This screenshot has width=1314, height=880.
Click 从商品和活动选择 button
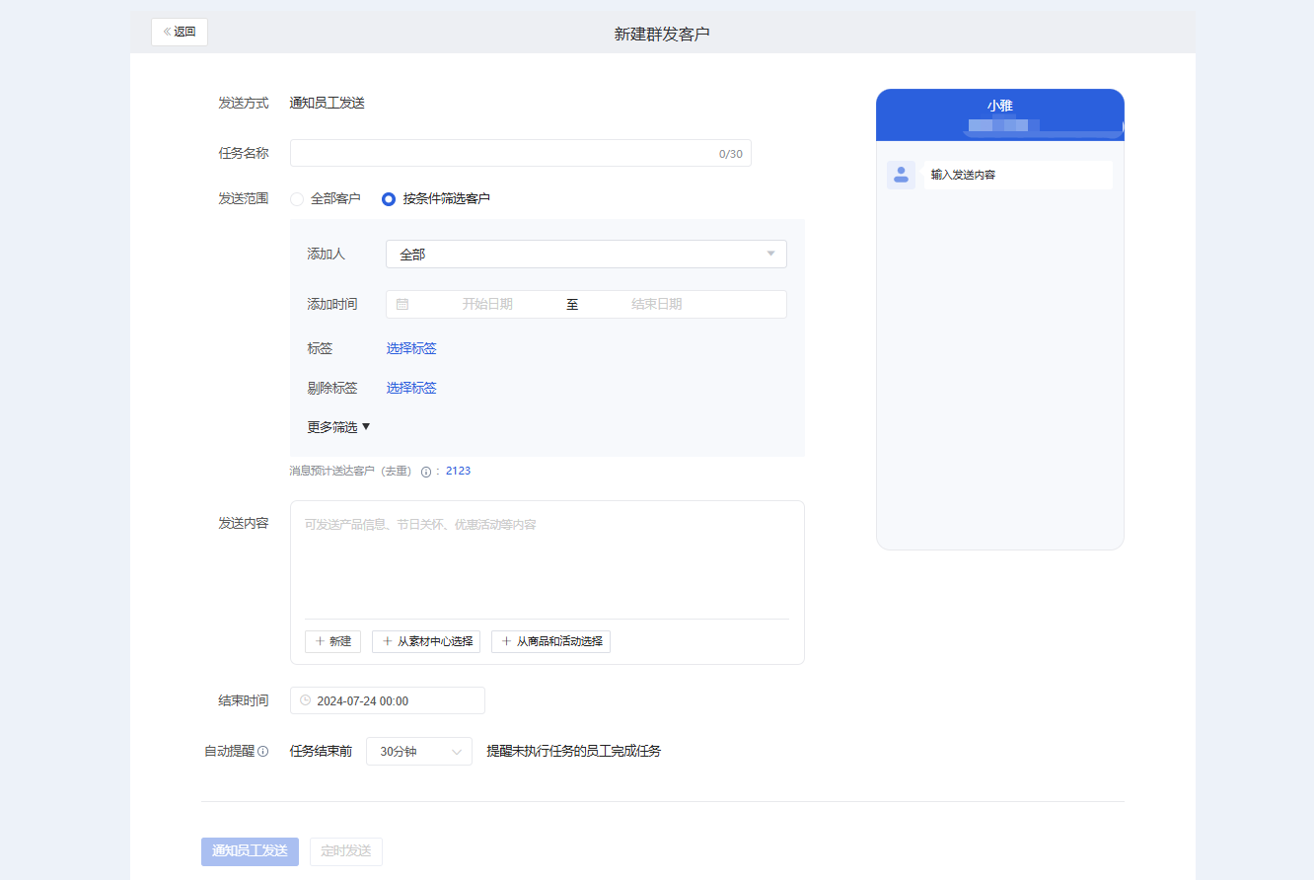(x=551, y=641)
